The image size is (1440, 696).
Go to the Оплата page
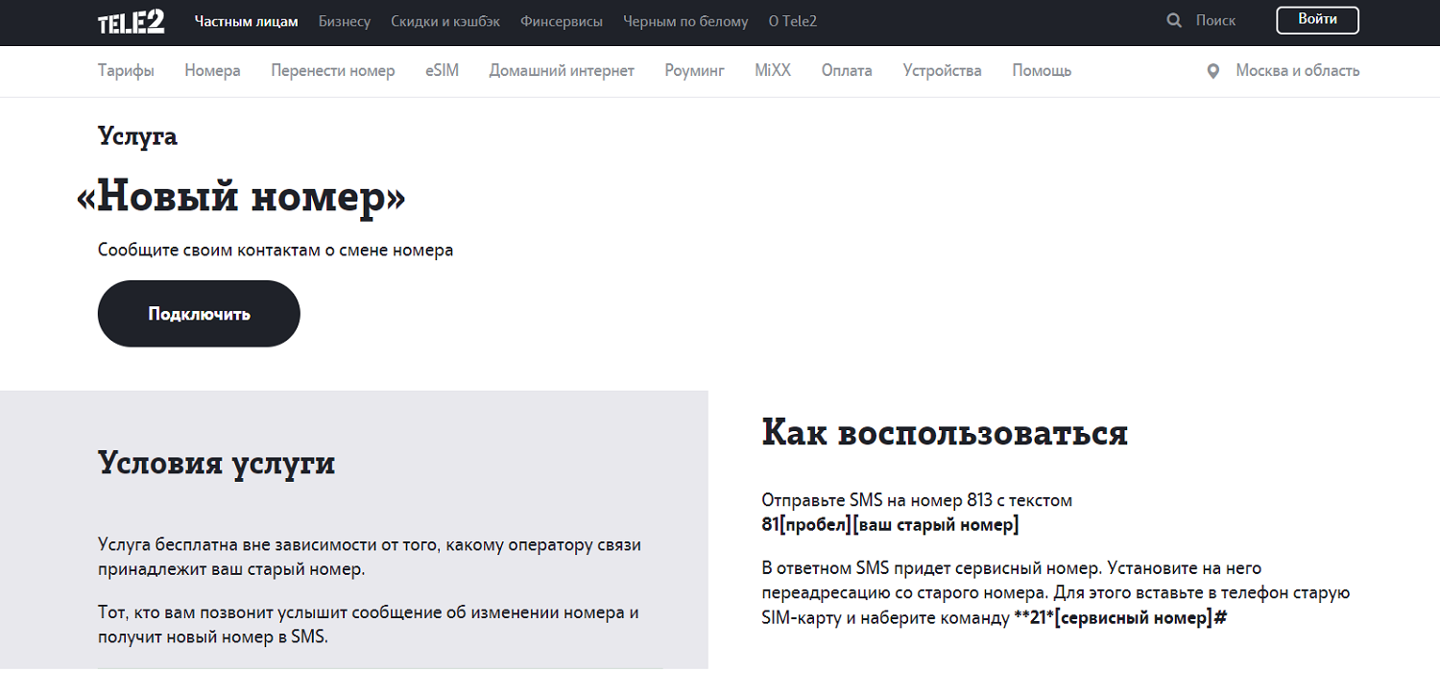847,70
